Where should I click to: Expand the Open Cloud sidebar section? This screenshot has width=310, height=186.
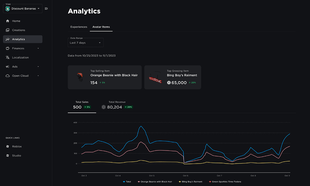(38, 75)
